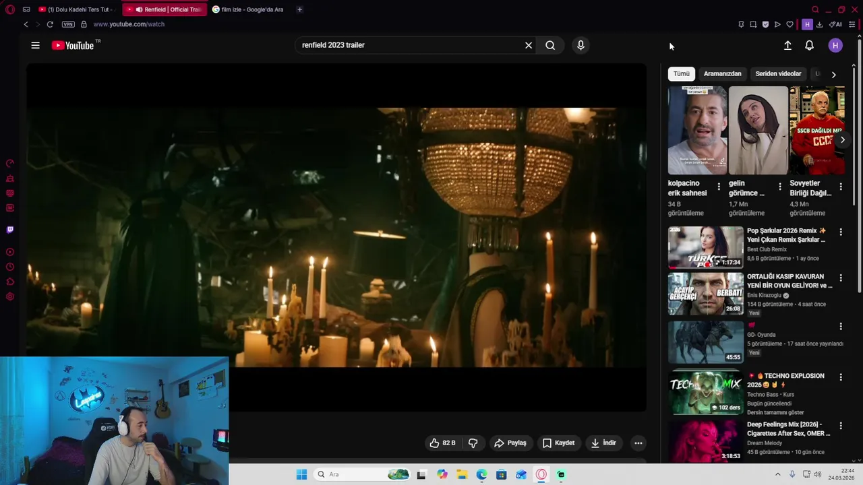Open the tab search magnifier in title bar
Viewport: 863px width, 485px height.
click(x=815, y=9)
